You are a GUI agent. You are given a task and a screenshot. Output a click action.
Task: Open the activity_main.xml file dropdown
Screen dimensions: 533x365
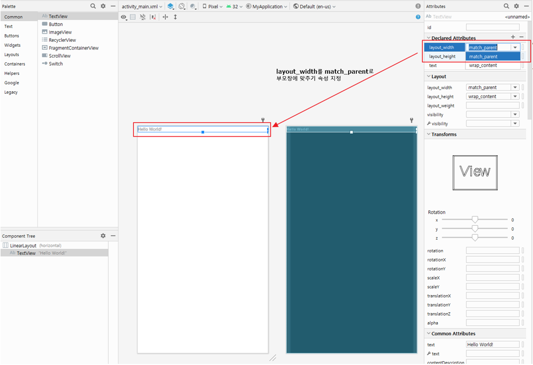[x=142, y=7]
